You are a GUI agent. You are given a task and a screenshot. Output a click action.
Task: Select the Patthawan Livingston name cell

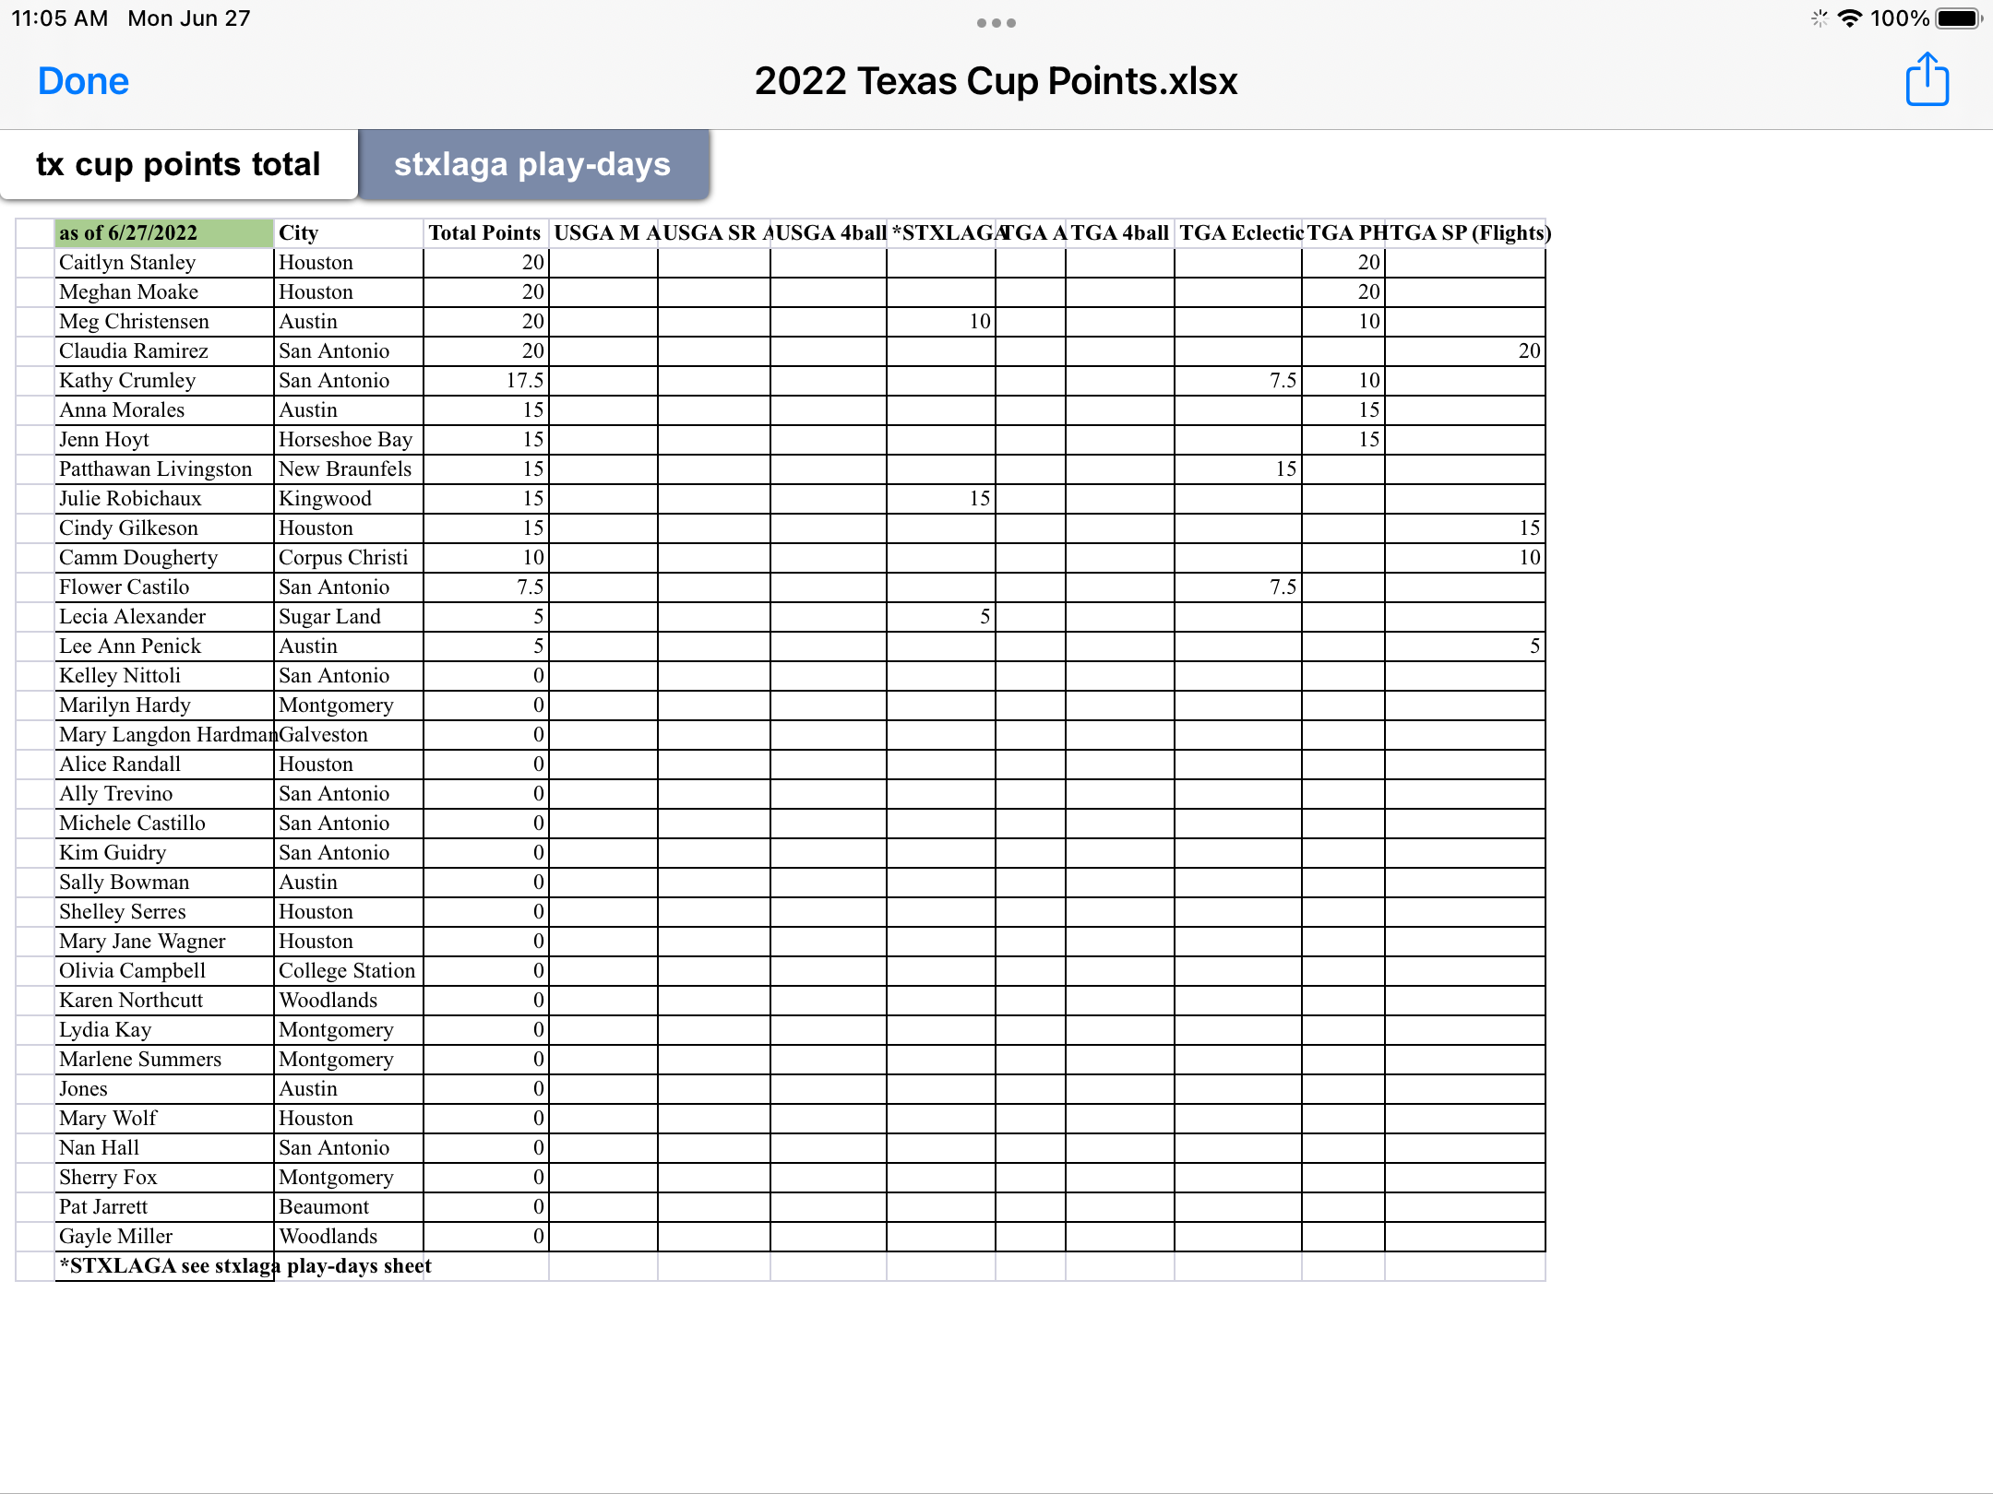(163, 469)
